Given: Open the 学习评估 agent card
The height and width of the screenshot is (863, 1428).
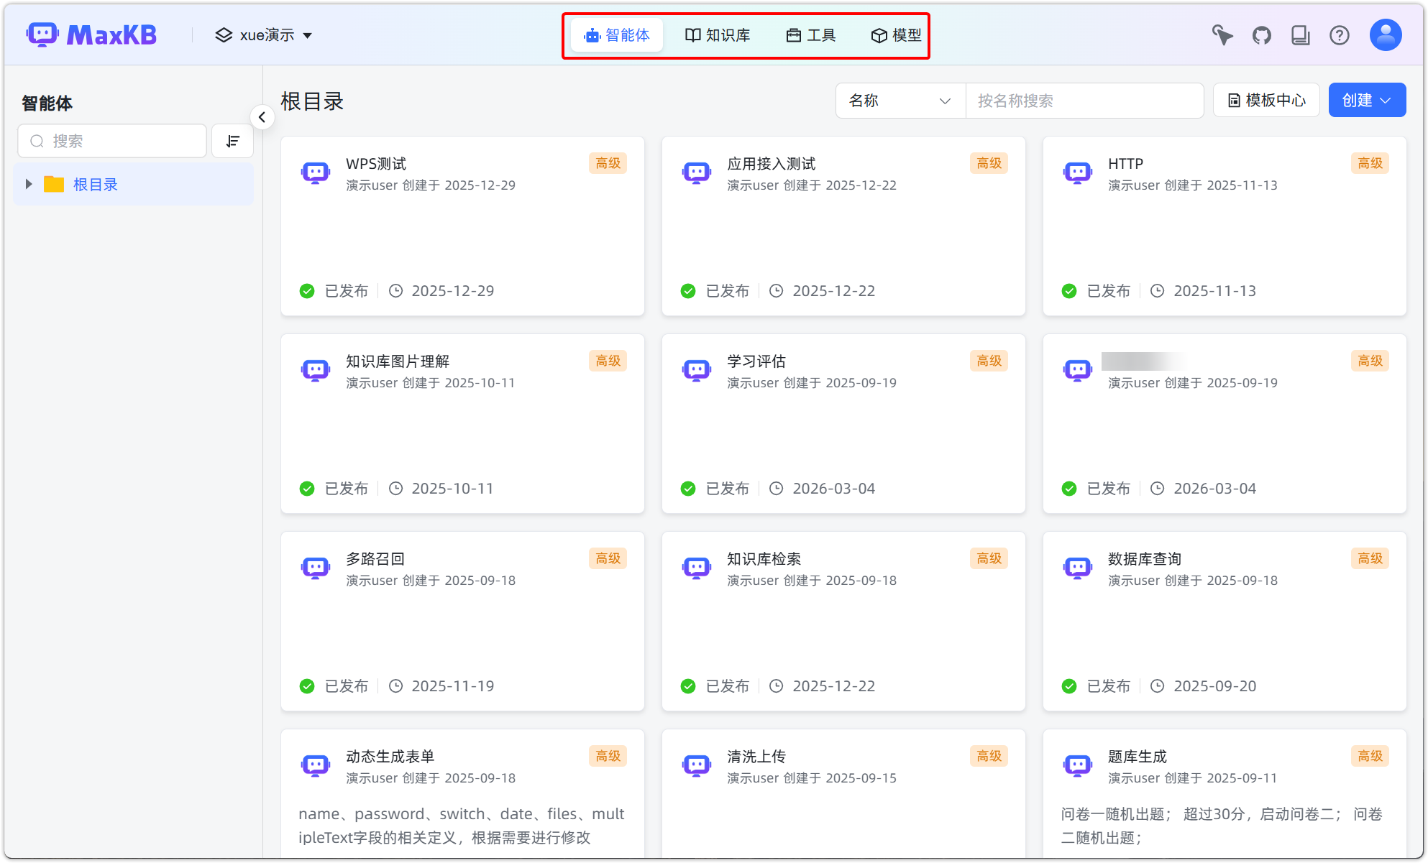Looking at the screenshot, I should [x=843, y=423].
